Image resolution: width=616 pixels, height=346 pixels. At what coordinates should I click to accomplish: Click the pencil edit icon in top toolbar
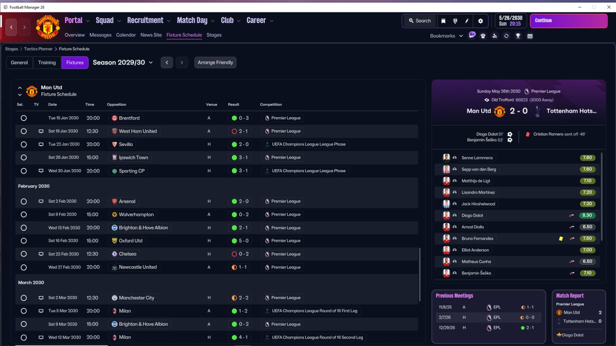[x=467, y=21]
